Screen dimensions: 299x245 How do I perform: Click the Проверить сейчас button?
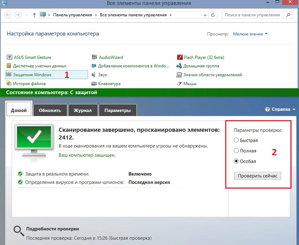[258, 176]
